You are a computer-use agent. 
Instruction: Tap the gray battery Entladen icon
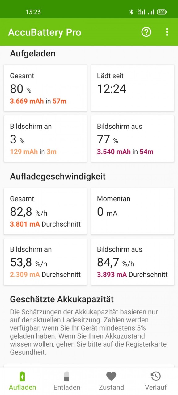pos(67,376)
